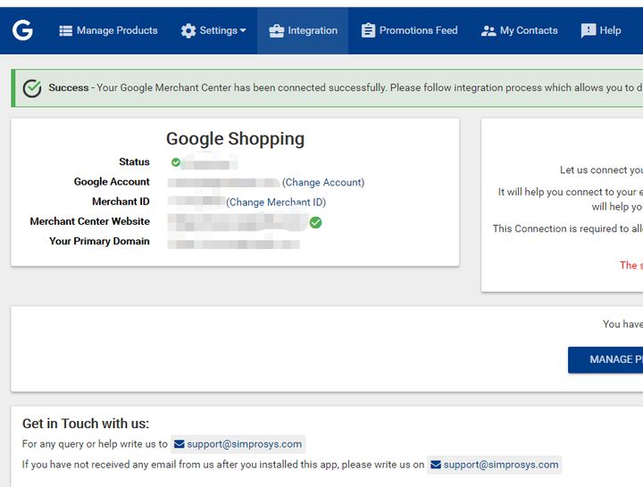Click the envelope icon in the second support email
The width and height of the screenshot is (643, 487).
click(436, 465)
